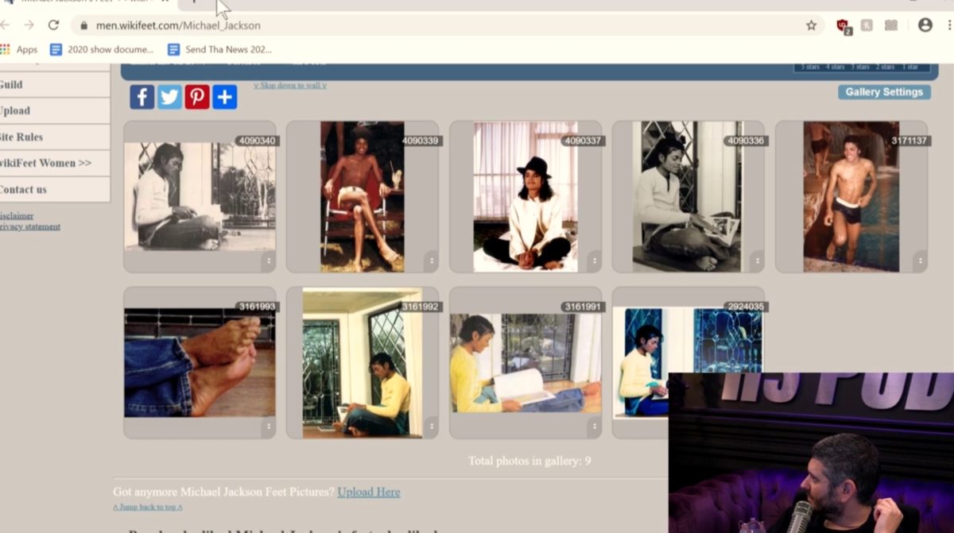Reload the page with the refresh icon

click(x=54, y=25)
